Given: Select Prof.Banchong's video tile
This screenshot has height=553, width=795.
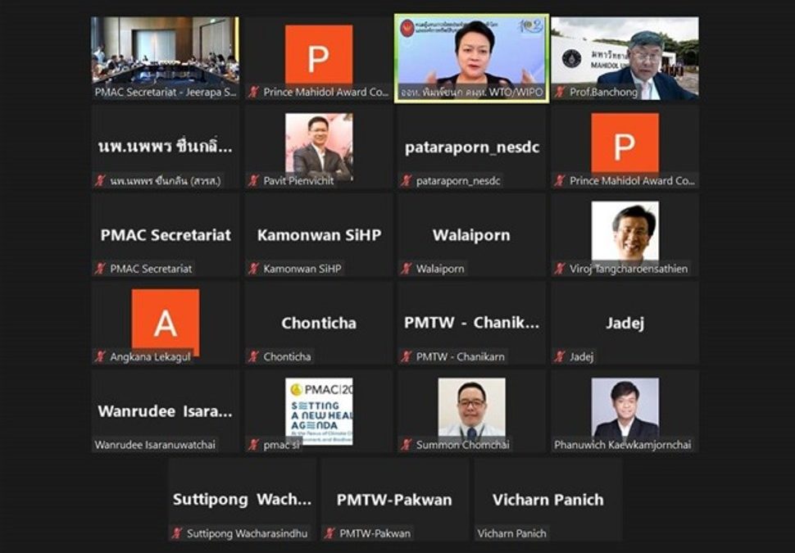Looking at the screenshot, I should coord(625,58).
